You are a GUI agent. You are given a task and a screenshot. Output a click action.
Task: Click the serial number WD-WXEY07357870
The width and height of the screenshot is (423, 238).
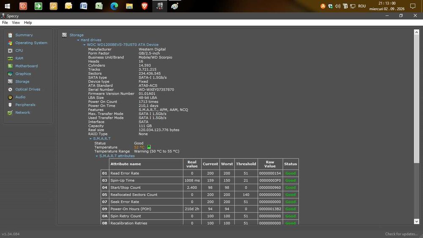coord(156,90)
